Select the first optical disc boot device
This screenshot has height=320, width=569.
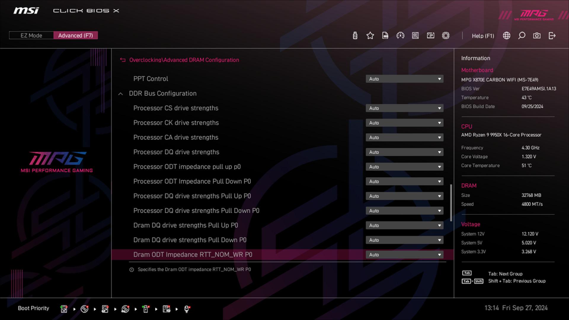[84, 309]
